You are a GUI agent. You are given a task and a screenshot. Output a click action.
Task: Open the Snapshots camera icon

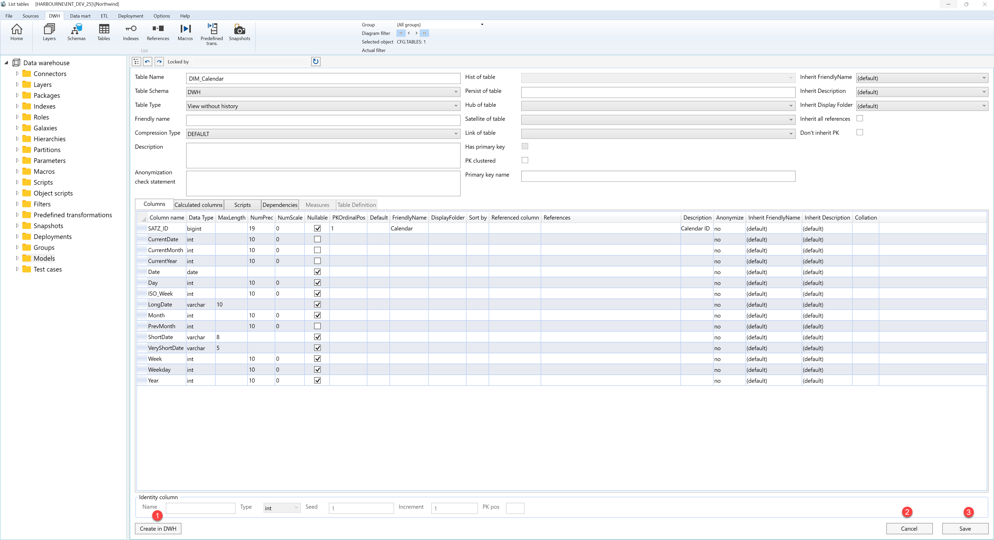(x=240, y=32)
